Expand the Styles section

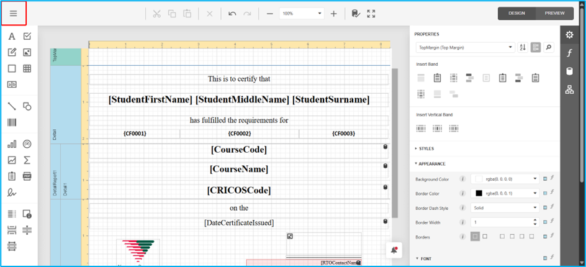(x=426, y=149)
